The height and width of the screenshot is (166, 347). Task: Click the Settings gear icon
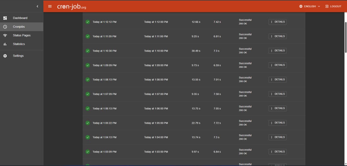pyautogui.click(x=5, y=56)
